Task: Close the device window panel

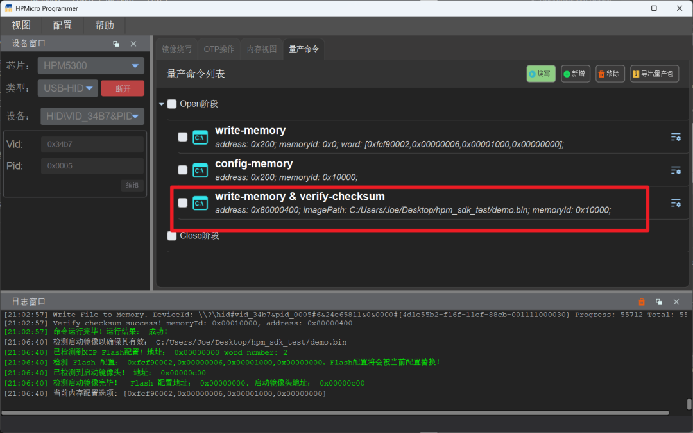Action: [x=133, y=44]
